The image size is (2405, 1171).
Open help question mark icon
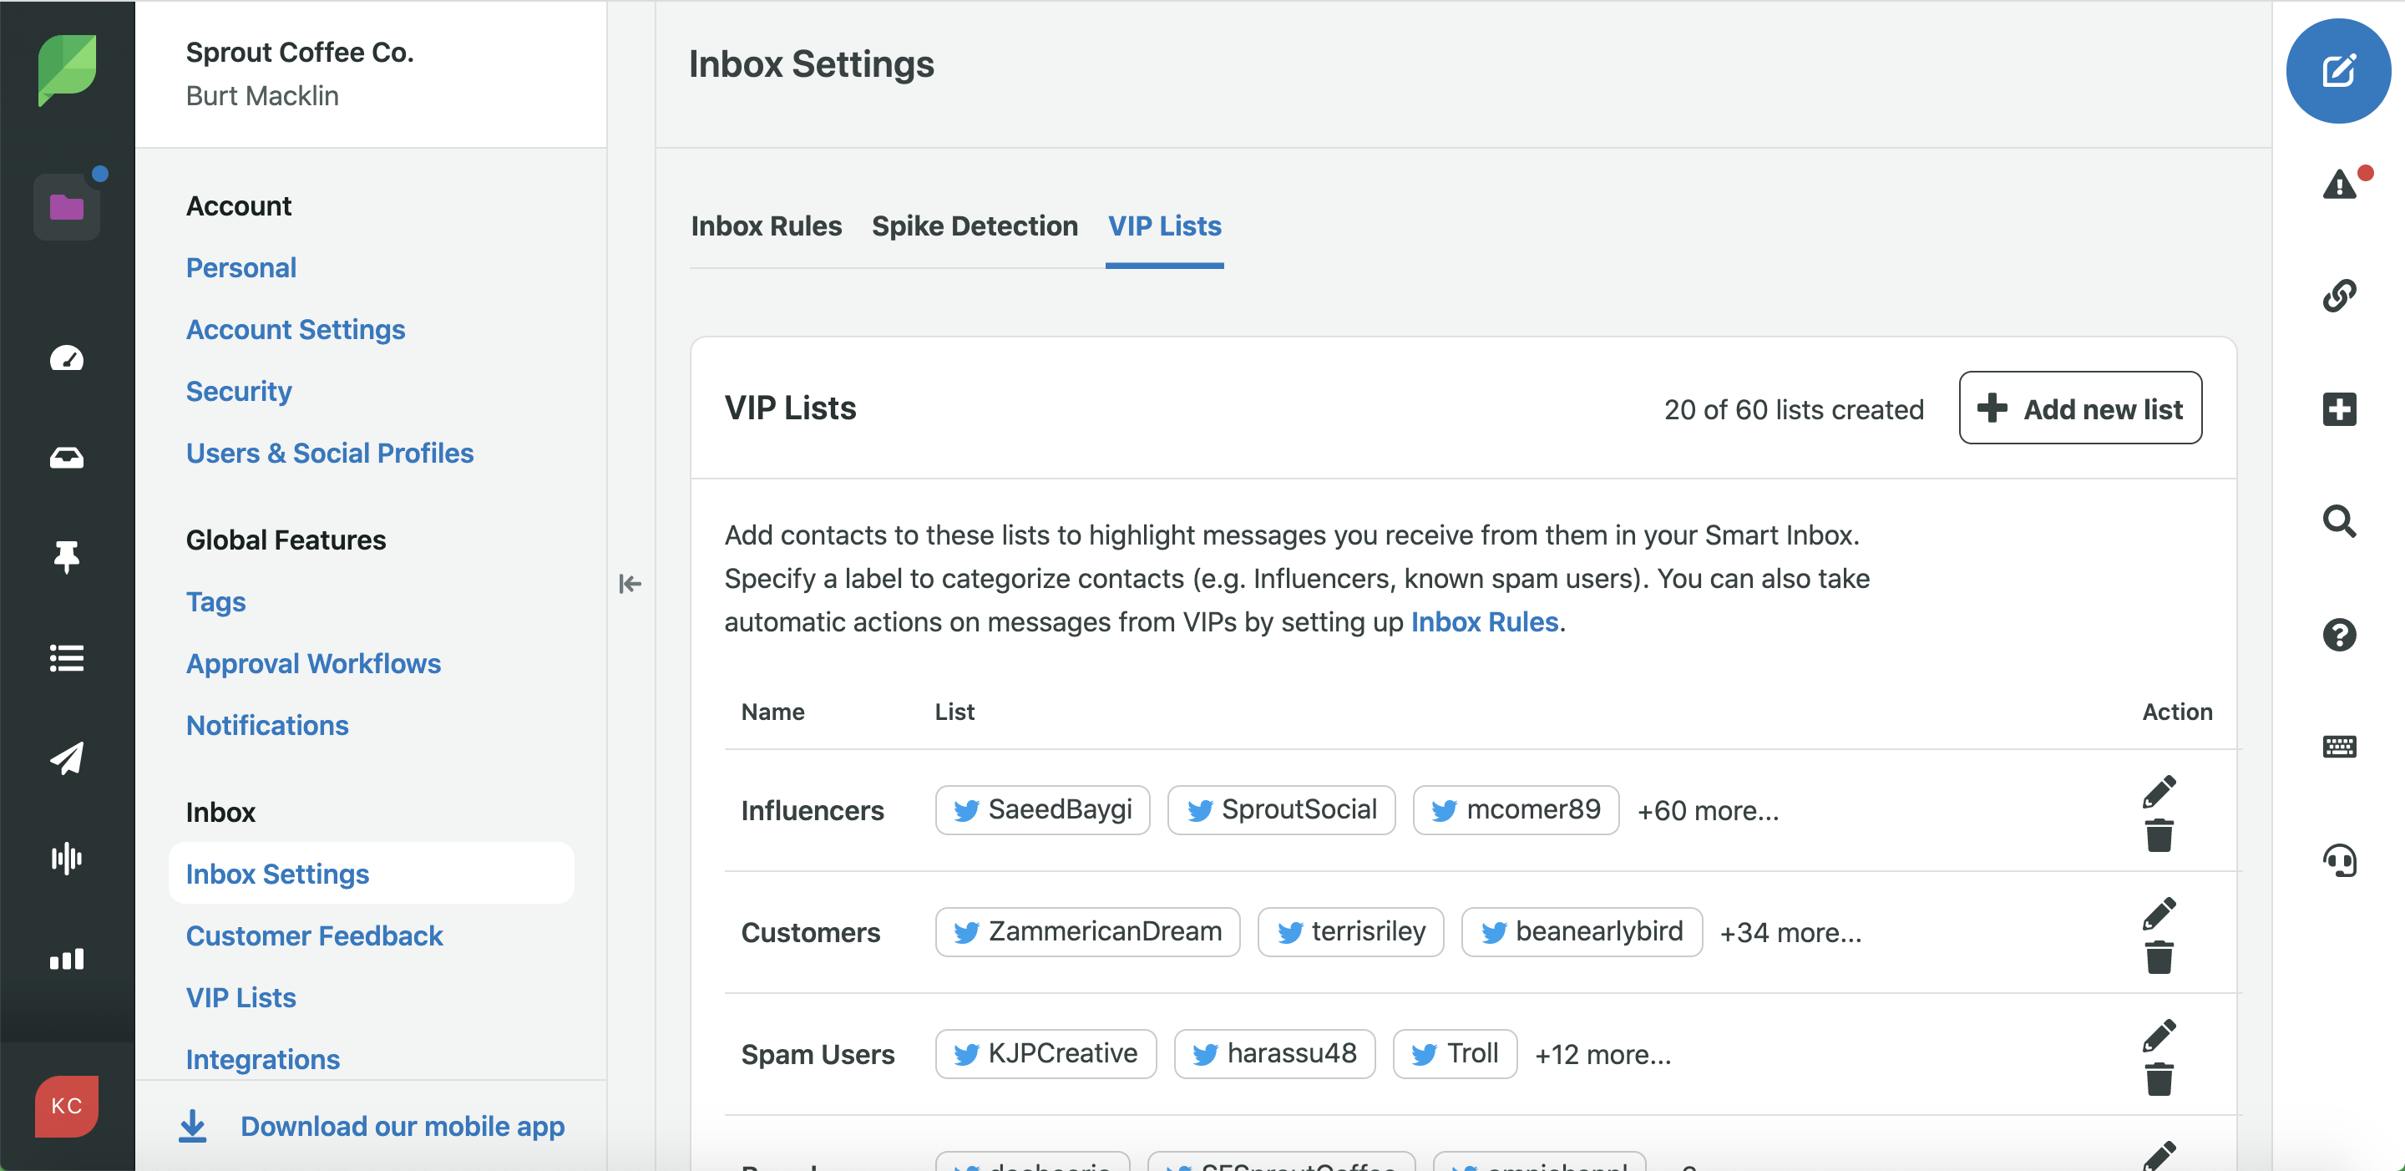pos(2339,635)
